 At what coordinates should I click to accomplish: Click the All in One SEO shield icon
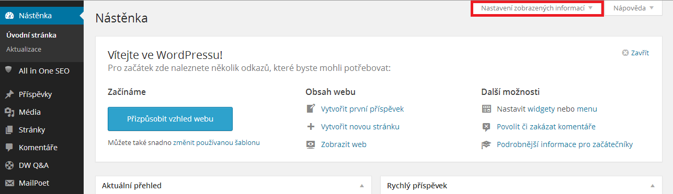point(9,70)
